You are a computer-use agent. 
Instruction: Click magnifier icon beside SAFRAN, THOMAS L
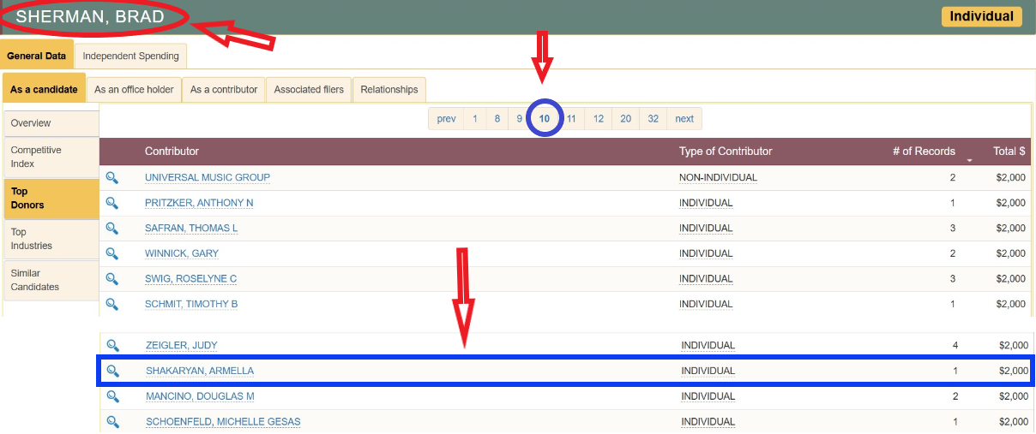[x=111, y=229]
